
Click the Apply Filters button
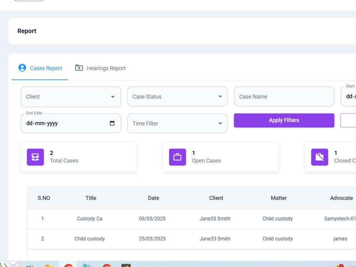(284, 120)
